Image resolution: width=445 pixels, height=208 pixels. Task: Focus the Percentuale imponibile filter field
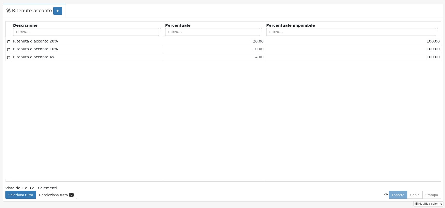pyautogui.click(x=351, y=32)
